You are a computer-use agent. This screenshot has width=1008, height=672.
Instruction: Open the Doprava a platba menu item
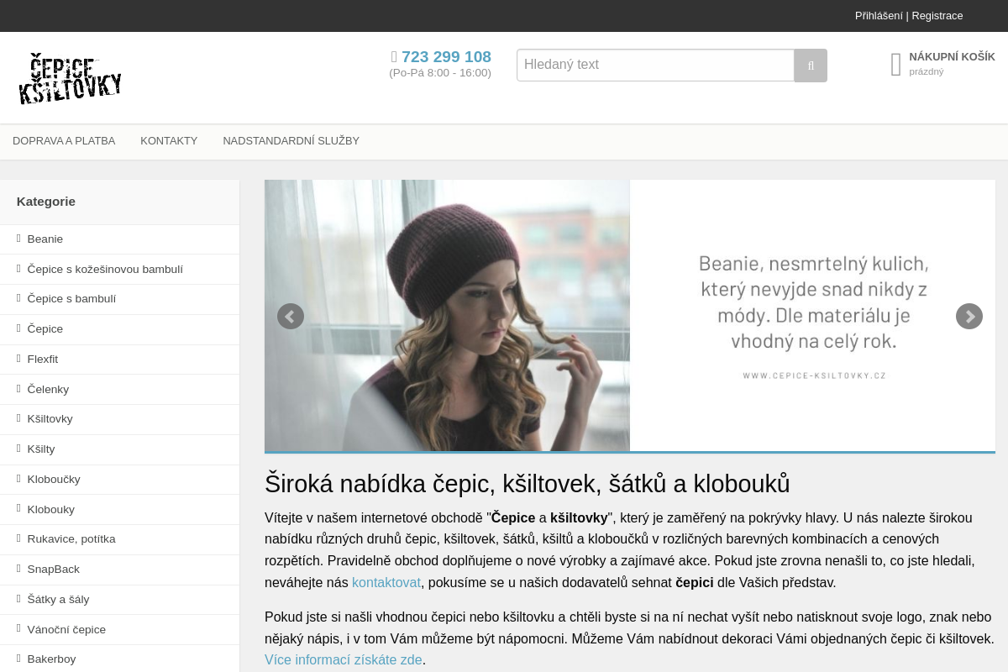[64, 141]
